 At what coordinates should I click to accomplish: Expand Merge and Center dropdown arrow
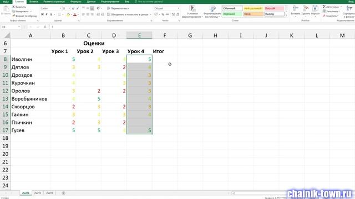coord(150,14)
